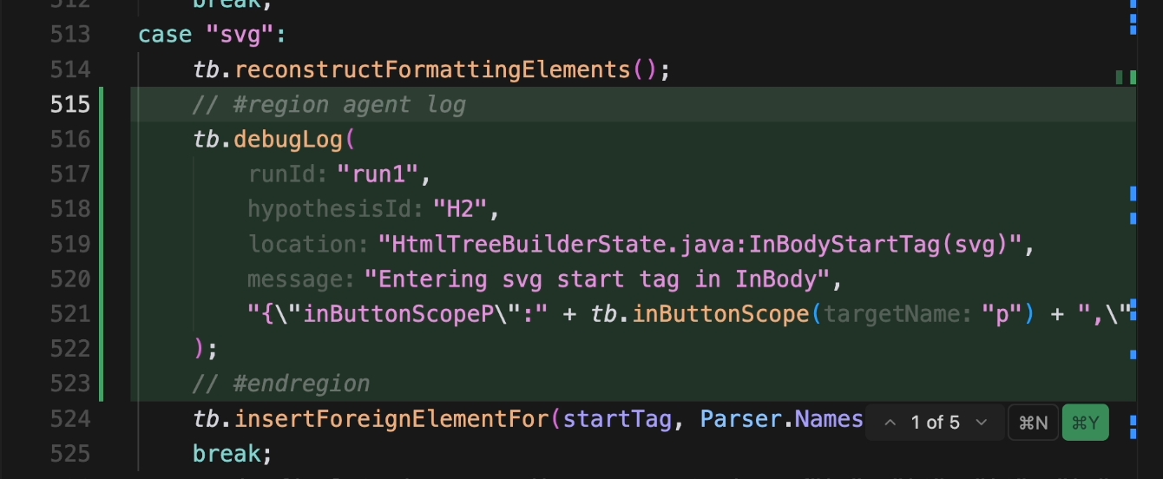This screenshot has height=479, width=1163.
Task: Go to previous change with up chevron
Action: (890, 423)
